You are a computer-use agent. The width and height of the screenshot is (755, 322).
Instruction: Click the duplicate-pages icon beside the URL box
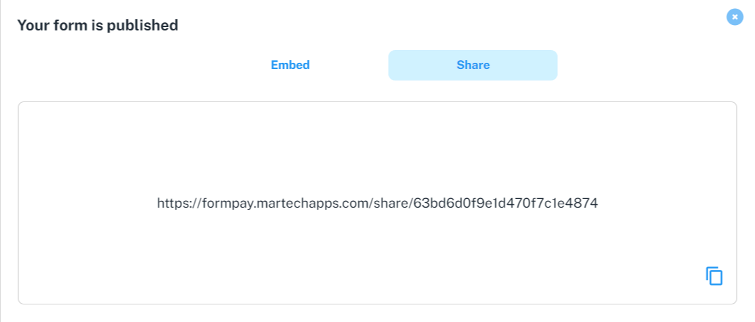(x=714, y=276)
